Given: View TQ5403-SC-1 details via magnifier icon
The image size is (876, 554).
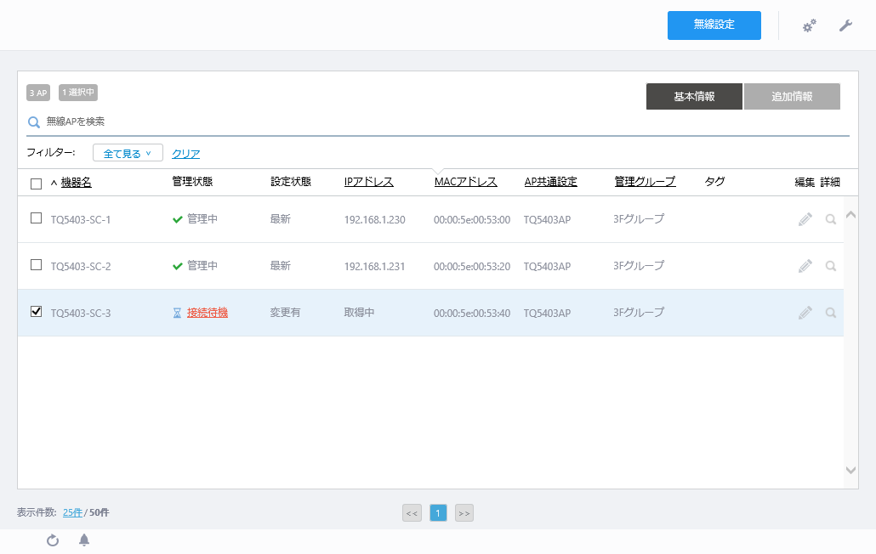Looking at the screenshot, I should 831,219.
